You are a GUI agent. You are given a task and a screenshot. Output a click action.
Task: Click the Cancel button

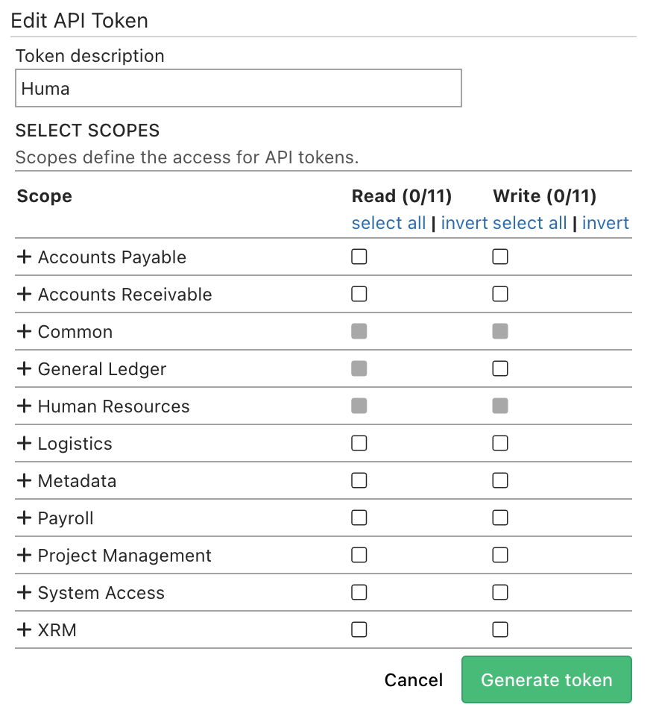(413, 679)
